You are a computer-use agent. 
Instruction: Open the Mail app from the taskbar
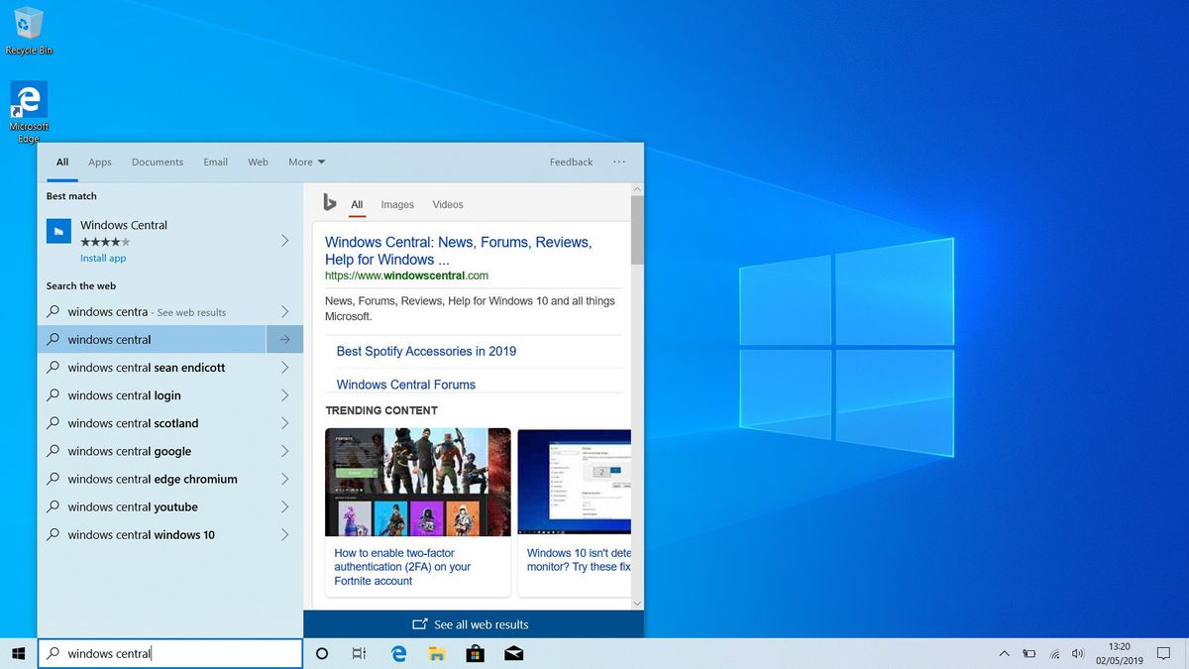click(514, 653)
